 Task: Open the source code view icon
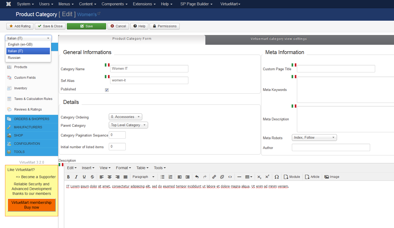click(x=230, y=177)
